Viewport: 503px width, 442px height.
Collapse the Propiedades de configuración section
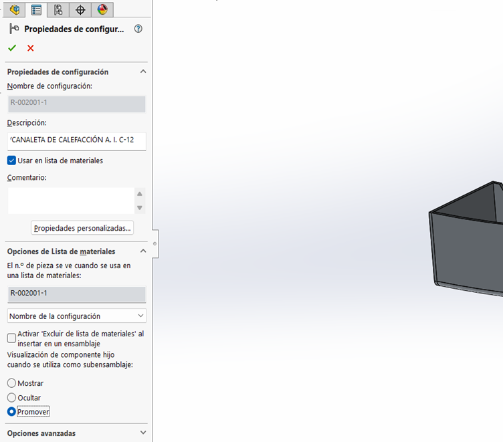click(143, 72)
